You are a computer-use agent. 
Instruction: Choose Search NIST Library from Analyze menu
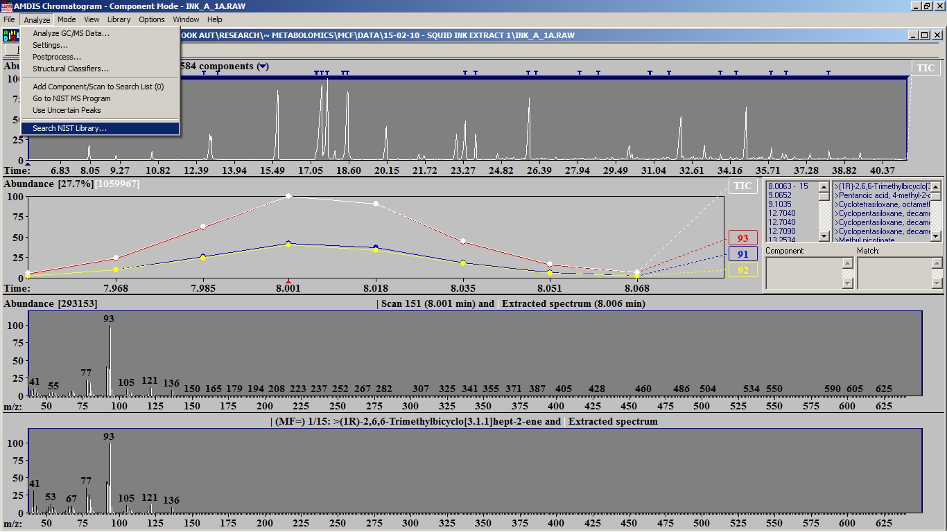click(69, 128)
